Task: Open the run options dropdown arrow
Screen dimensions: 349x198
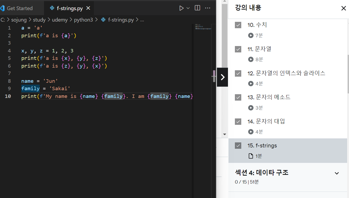Action: point(188,8)
